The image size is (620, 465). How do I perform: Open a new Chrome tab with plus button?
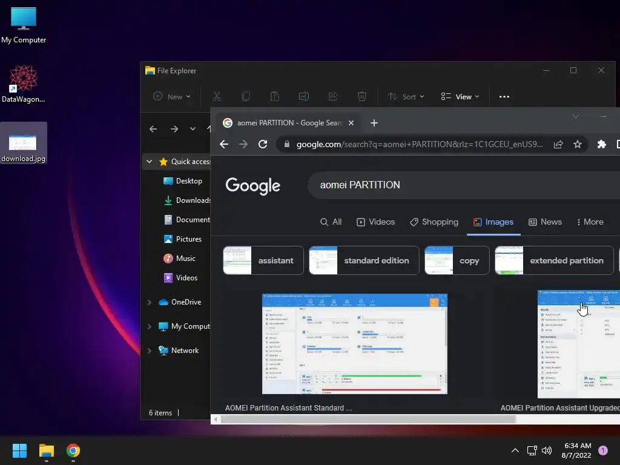click(374, 123)
